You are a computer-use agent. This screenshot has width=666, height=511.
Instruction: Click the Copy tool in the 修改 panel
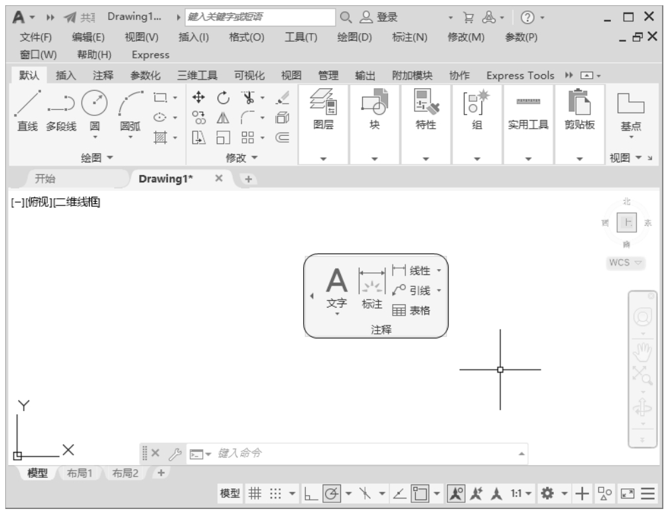[198, 117]
